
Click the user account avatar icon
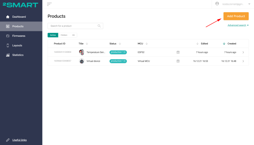click(x=217, y=3)
